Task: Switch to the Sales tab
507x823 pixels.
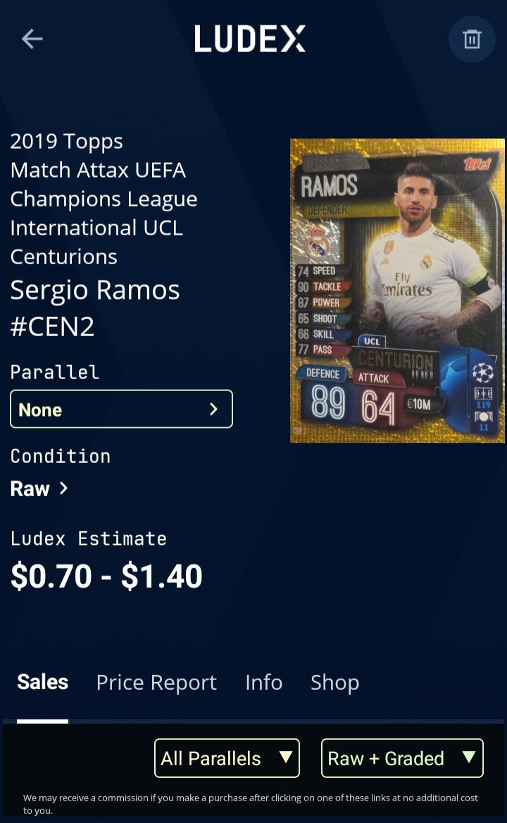Action: 42,682
